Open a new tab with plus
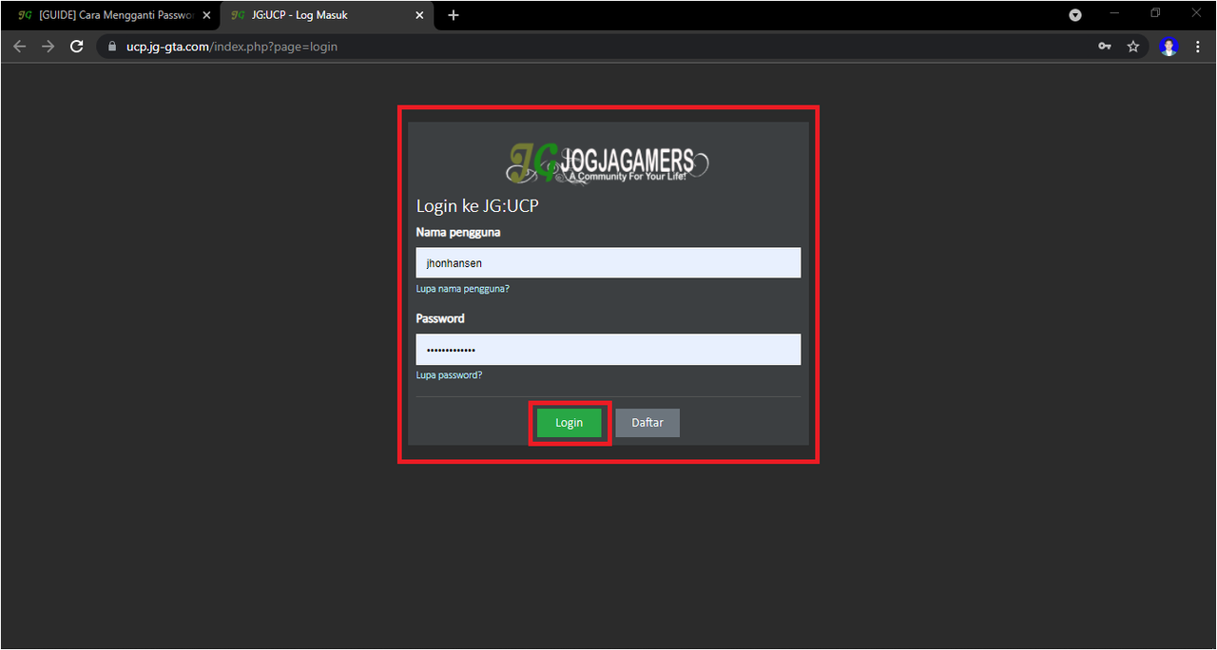 (454, 15)
